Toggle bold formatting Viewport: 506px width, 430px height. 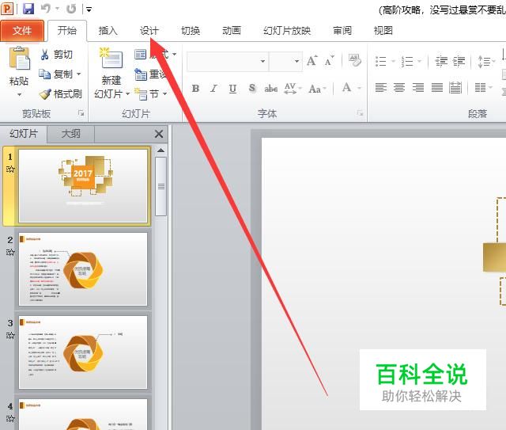[195, 88]
